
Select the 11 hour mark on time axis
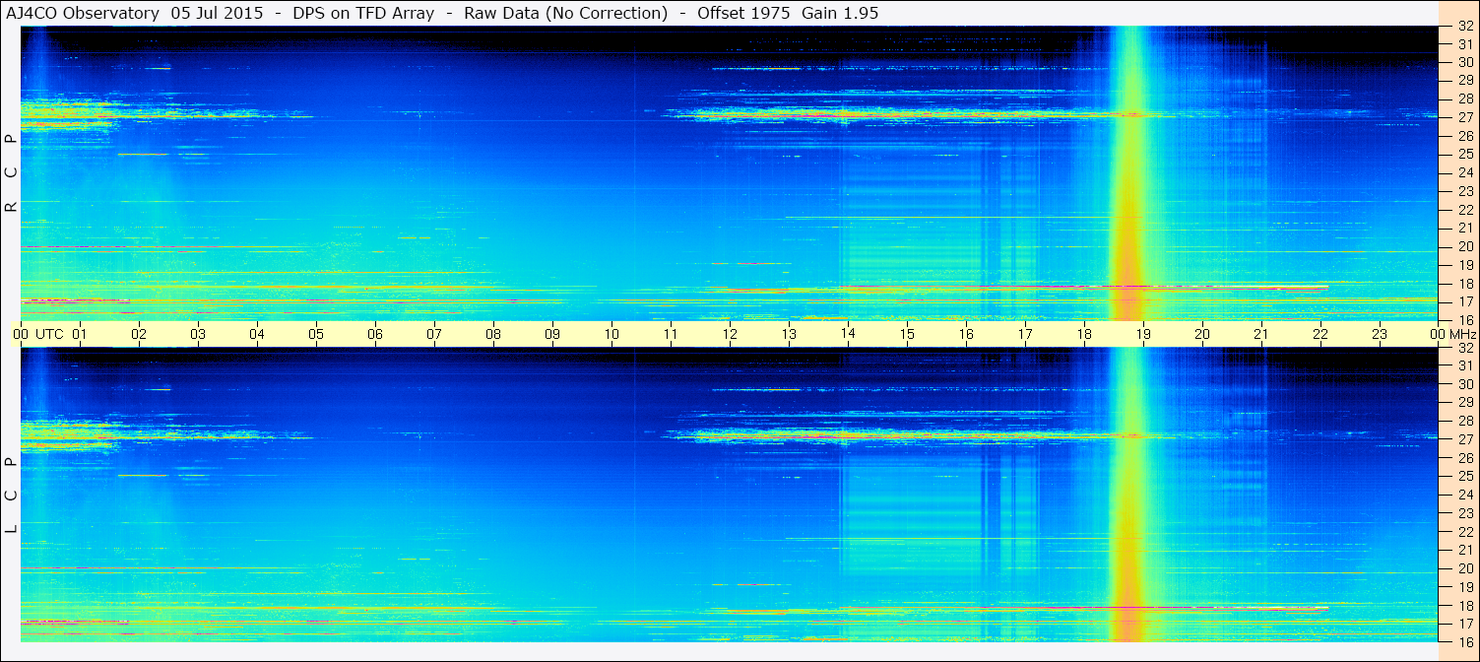pyautogui.click(x=671, y=334)
